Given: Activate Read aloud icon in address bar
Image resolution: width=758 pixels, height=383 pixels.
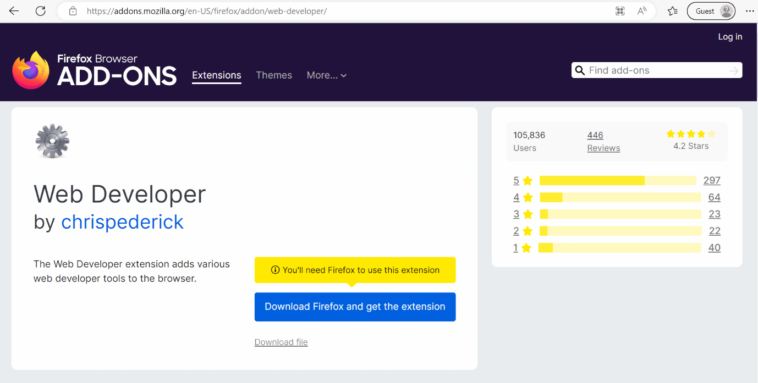Looking at the screenshot, I should pos(642,11).
